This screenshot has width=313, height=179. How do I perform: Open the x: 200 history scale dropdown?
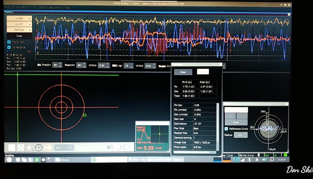[x=19, y=19]
